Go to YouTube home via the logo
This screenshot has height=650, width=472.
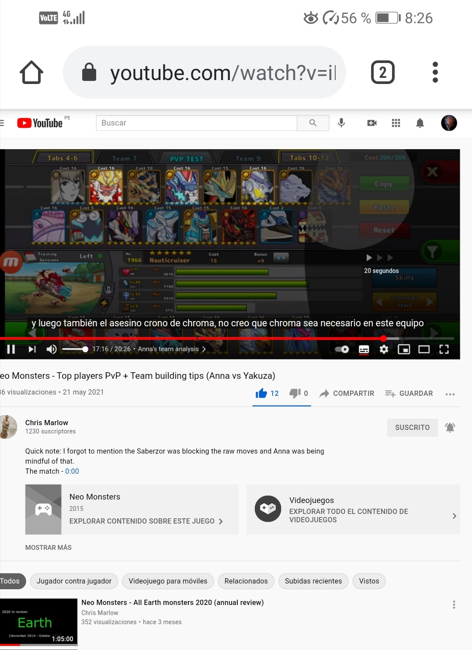tap(40, 123)
